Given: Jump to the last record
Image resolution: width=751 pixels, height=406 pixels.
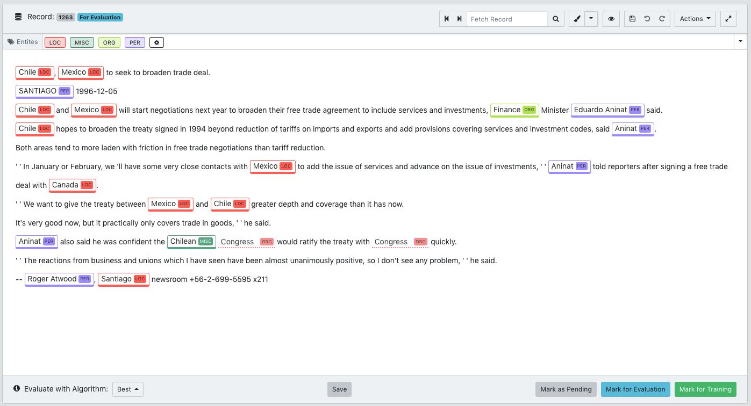Looking at the screenshot, I should 460,18.
